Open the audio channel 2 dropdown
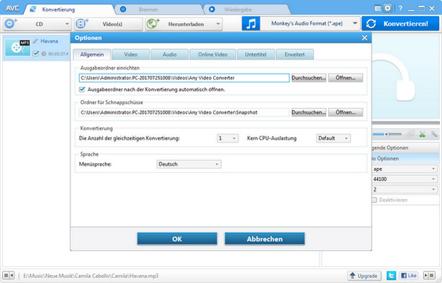Viewport: 442px width, 283px height. click(404, 190)
